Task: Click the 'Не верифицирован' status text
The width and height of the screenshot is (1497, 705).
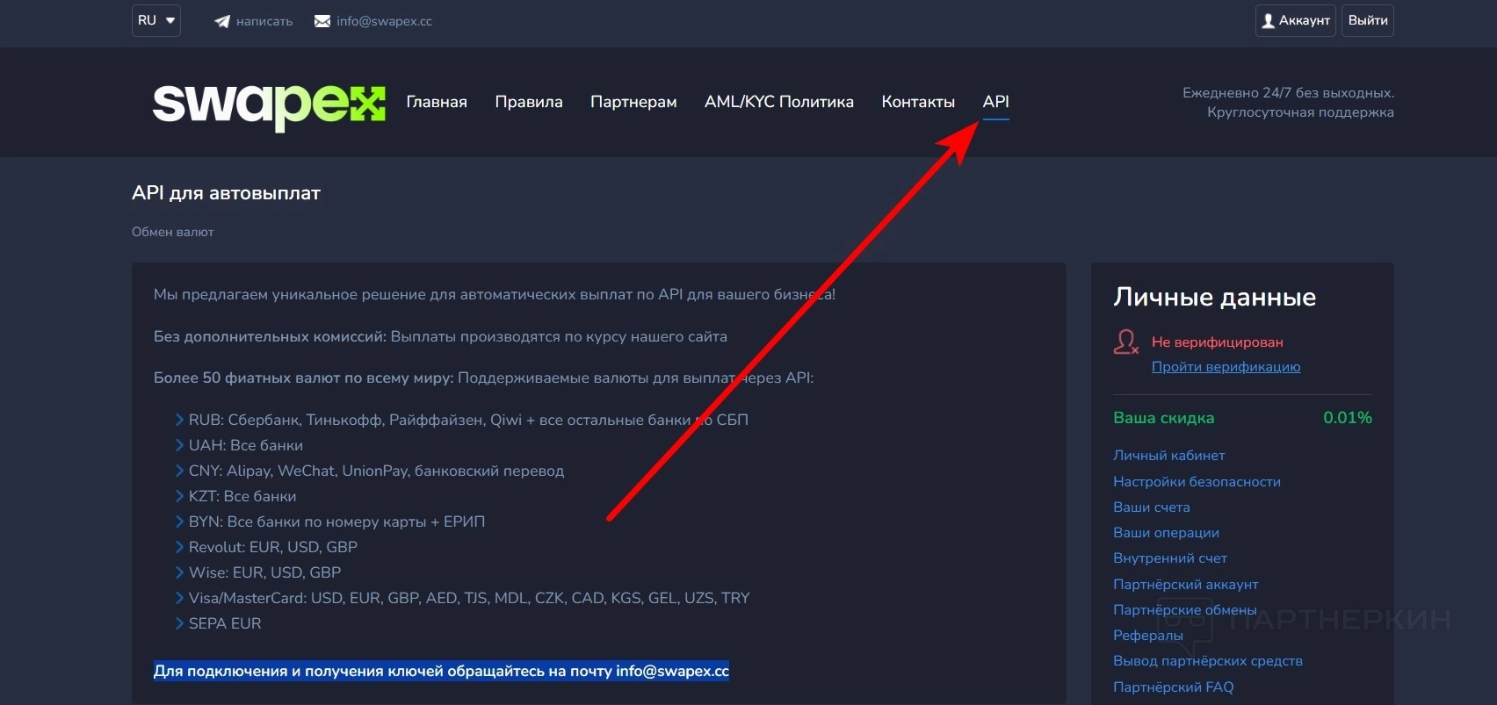Action: point(1217,342)
